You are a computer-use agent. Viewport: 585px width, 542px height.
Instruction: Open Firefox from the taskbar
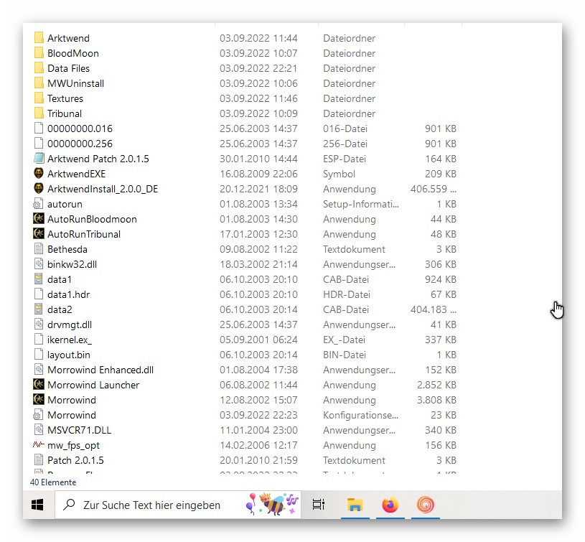click(390, 505)
